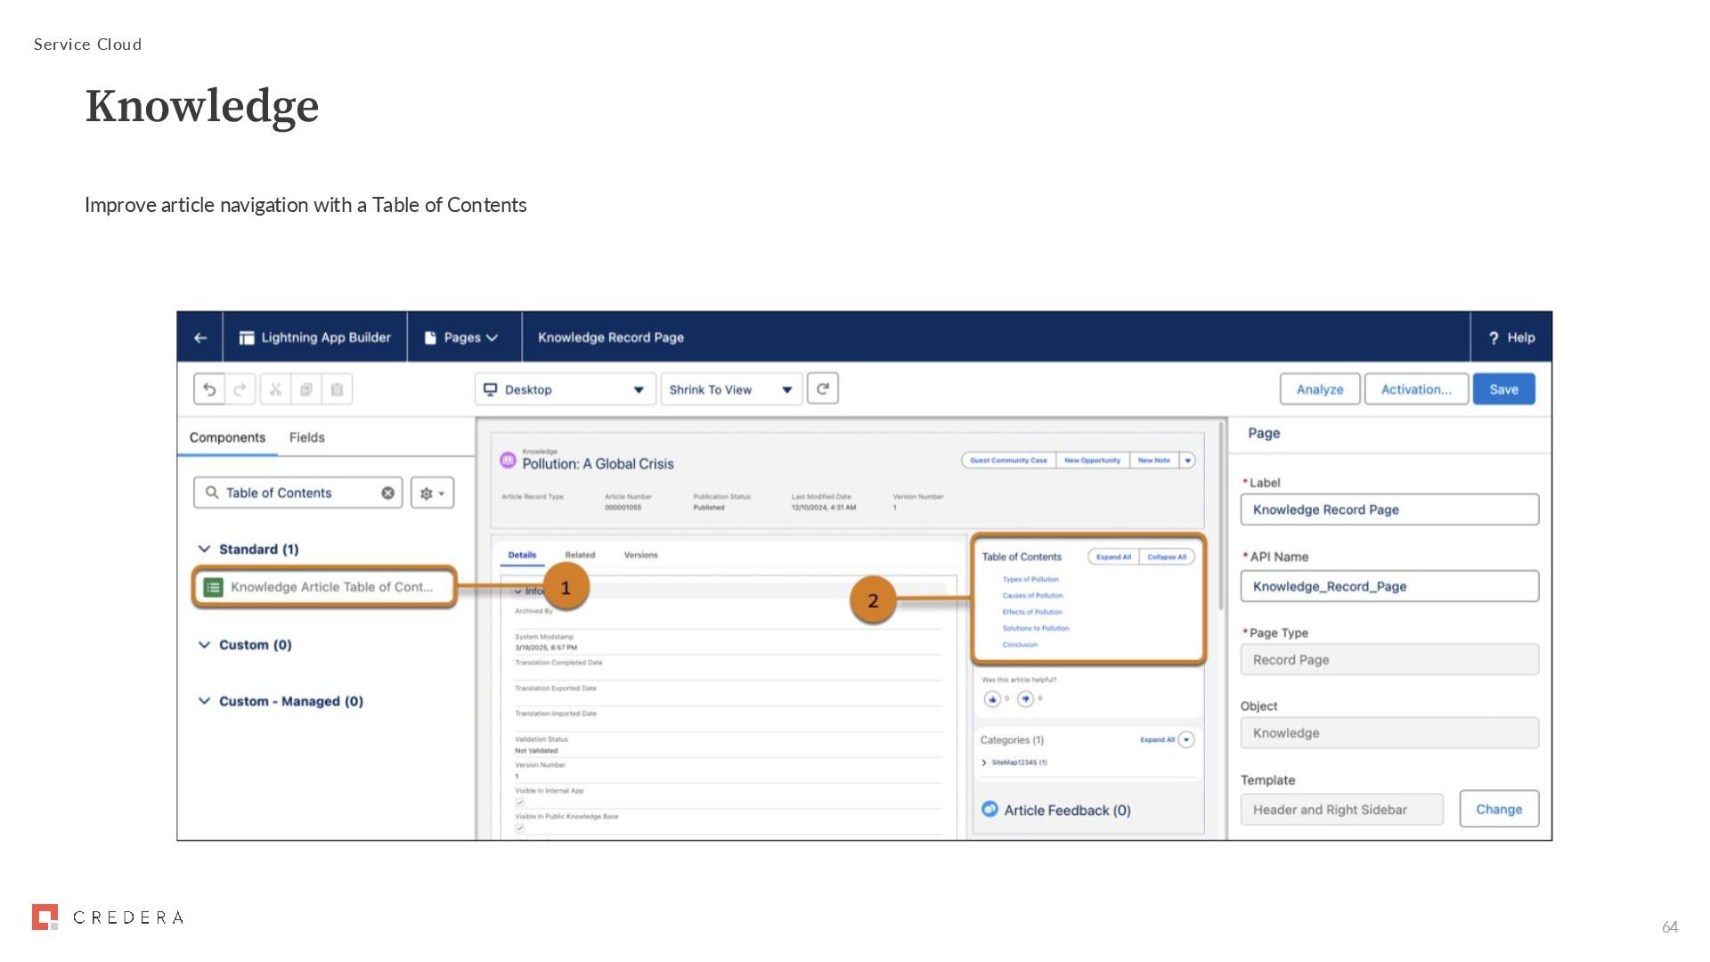Switch to the Fields tab
Image resolution: width=1710 pixels, height=962 pixels.
[306, 437]
